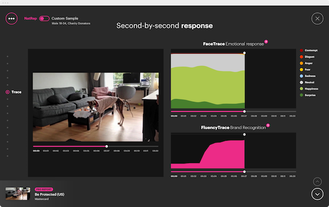The width and height of the screenshot is (329, 207).
Task: Click the Custom Sample label
Action: (65, 19)
